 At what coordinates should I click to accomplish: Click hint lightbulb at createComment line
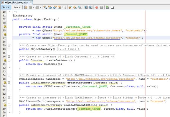[5, 105]
